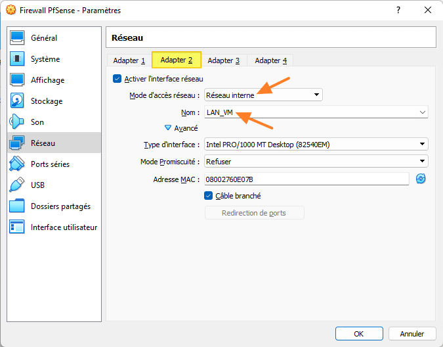Screen dimensions: 443x347
Task: Open the Type d'interface dropdown
Action: 316,145
